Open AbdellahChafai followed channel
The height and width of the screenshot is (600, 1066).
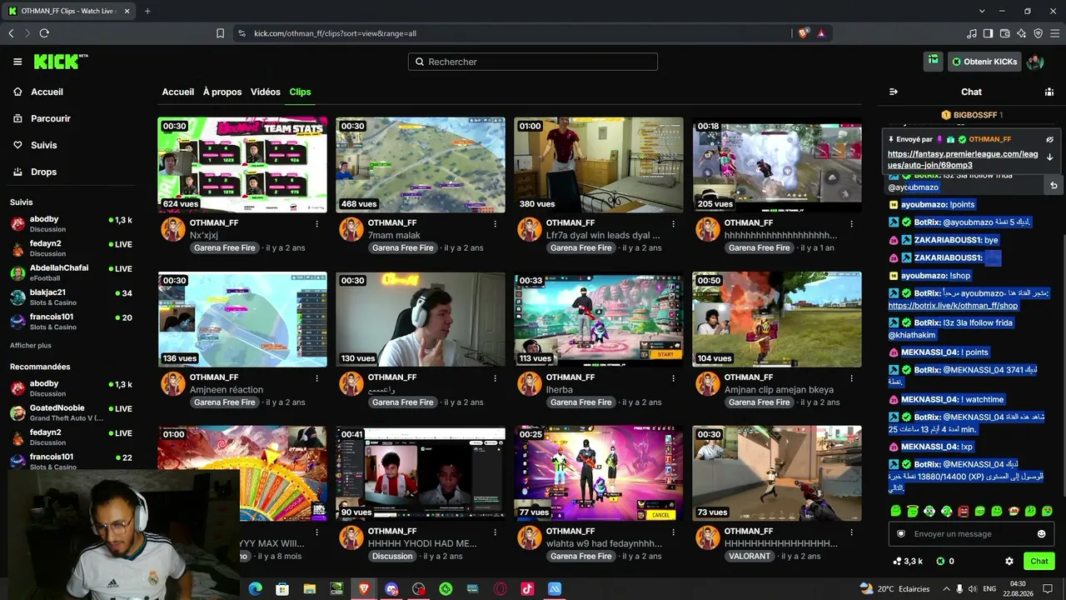tap(71, 272)
